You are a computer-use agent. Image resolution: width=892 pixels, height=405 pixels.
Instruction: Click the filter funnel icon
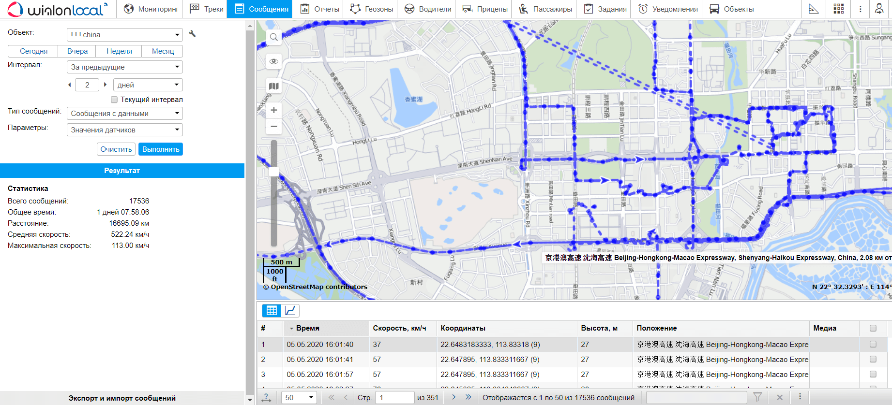[x=757, y=397]
